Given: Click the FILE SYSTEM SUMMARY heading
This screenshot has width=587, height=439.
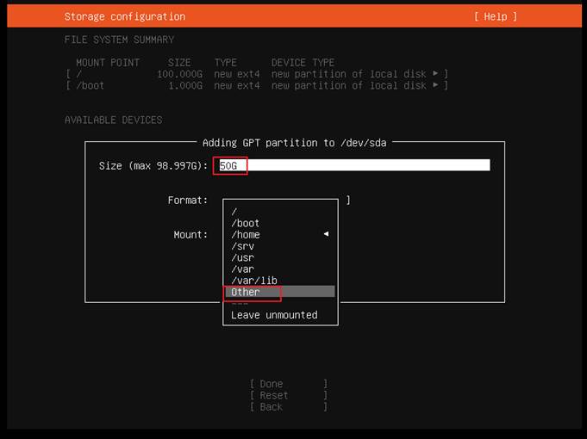Looking at the screenshot, I should point(119,40).
